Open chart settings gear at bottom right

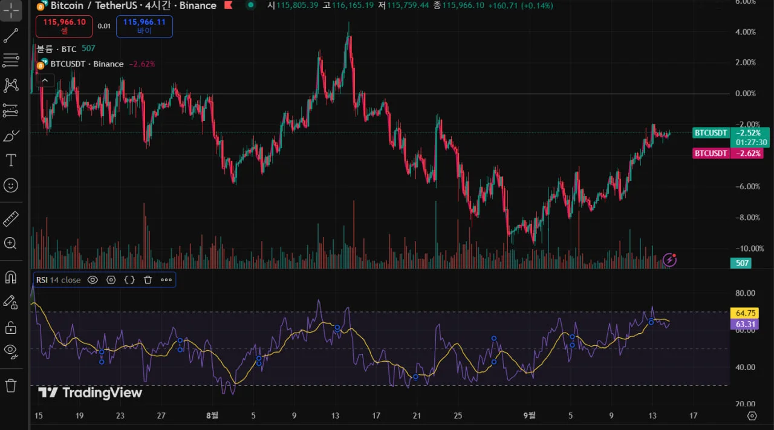click(x=752, y=416)
